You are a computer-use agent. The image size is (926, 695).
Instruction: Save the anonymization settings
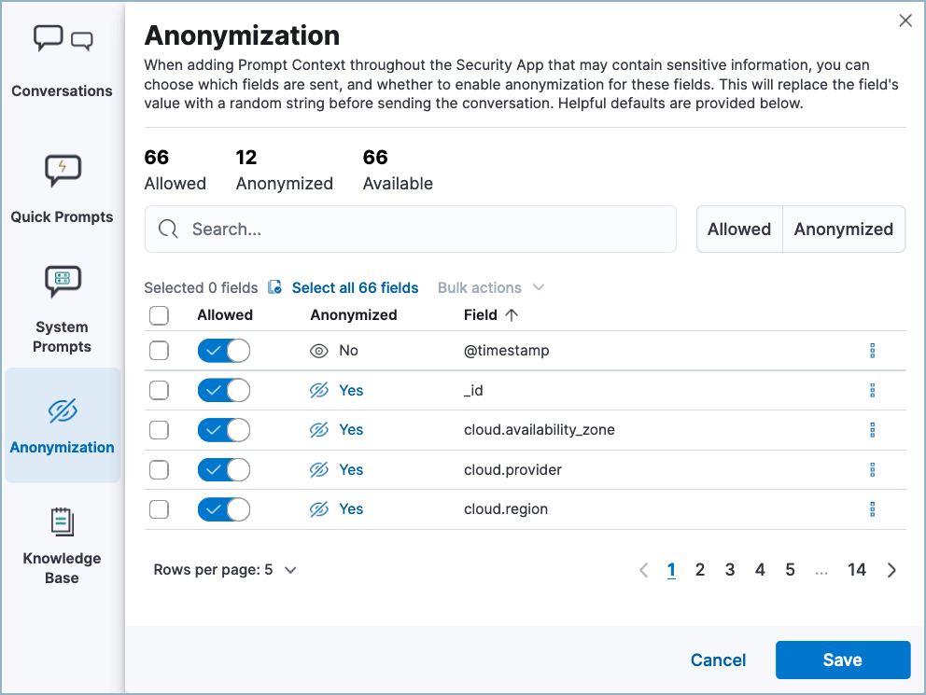coord(842,660)
